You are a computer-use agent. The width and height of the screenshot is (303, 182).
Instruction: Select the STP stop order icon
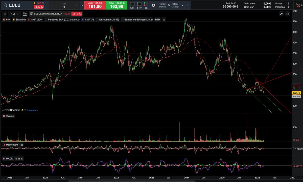139,5
